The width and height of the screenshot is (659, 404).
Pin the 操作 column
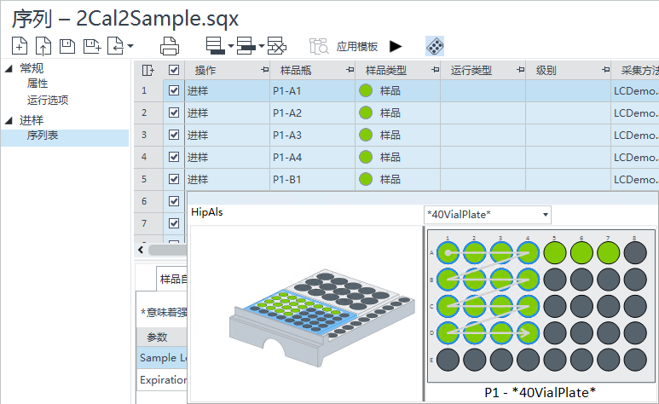(264, 70)
